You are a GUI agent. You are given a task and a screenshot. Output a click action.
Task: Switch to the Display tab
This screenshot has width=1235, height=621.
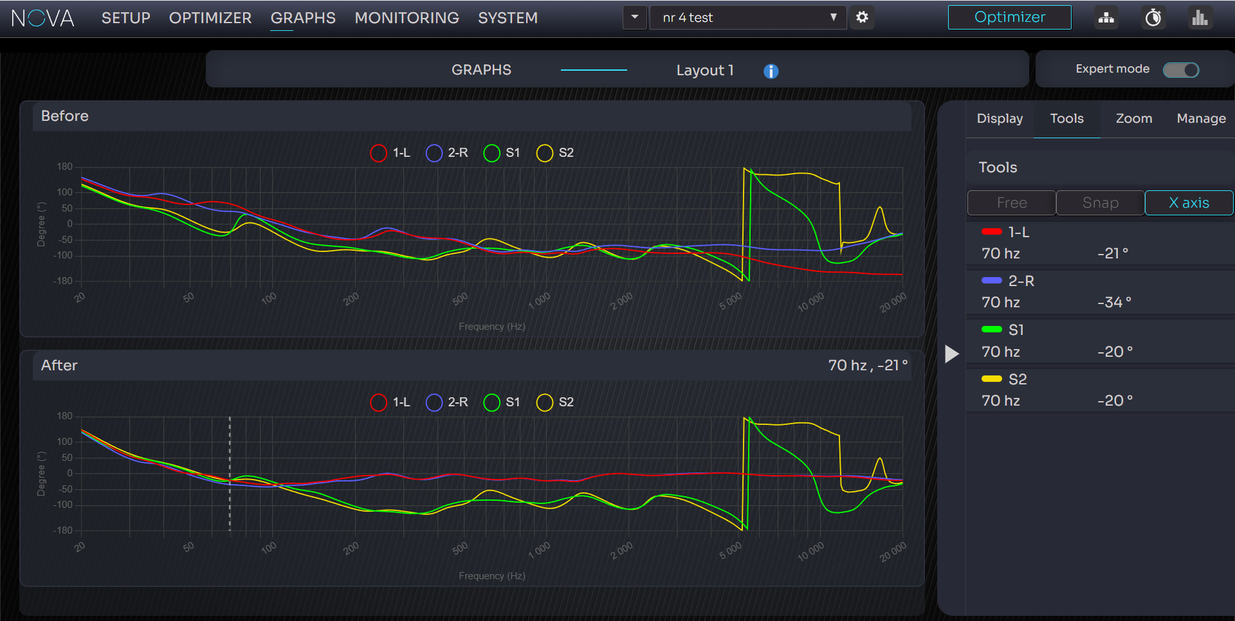(1000, 118)
